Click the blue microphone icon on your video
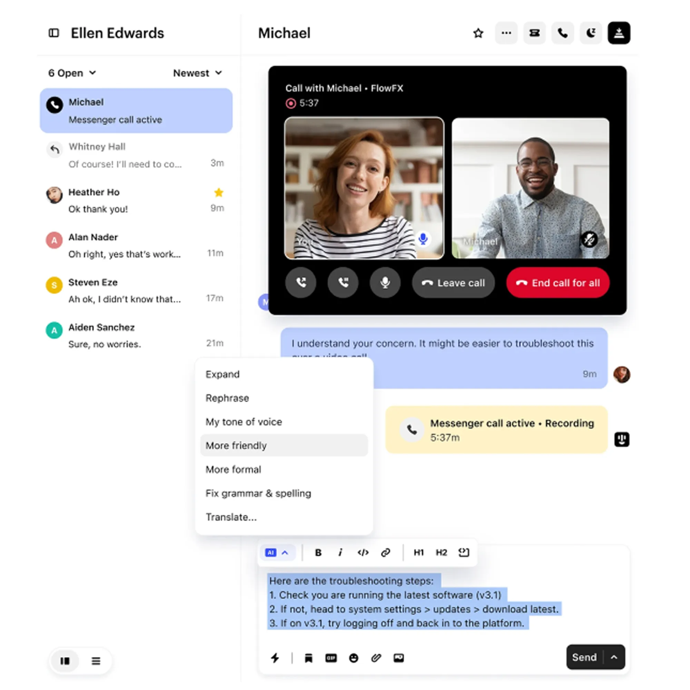690x690 pixels. (423, 239)
